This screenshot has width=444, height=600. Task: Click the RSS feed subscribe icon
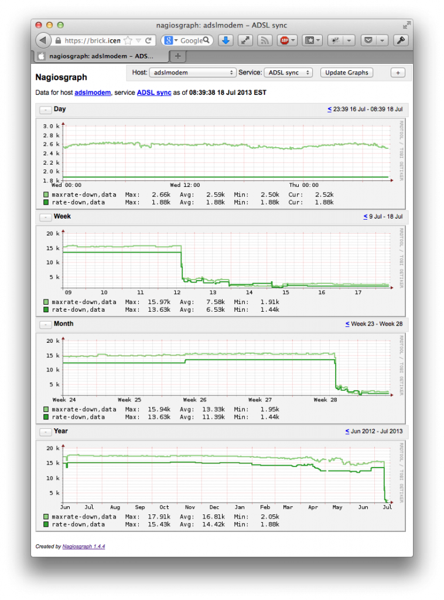point(265,40)
